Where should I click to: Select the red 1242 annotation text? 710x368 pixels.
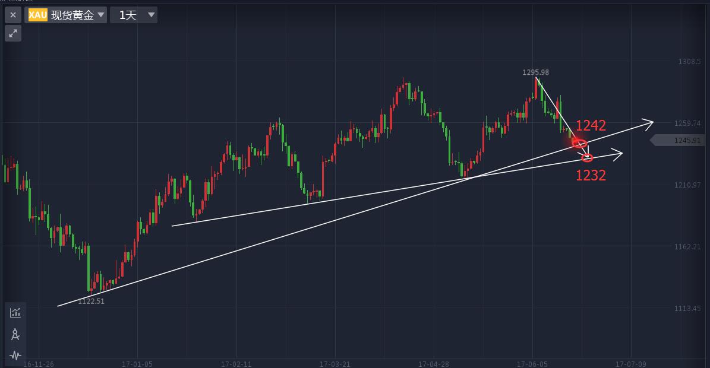click(x=591, y=125)
